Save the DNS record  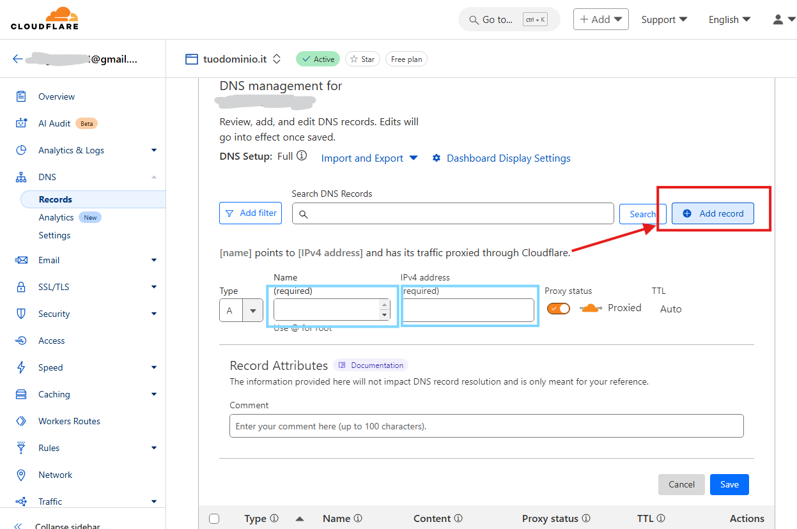tap(729, 484)
